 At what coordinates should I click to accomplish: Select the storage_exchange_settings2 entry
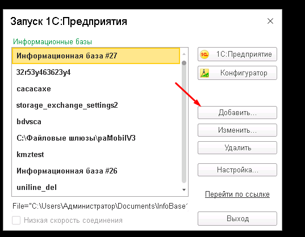point(96,105)
